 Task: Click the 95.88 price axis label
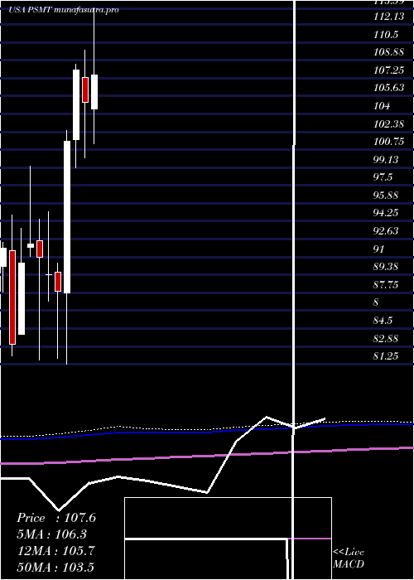coord(386,195)
